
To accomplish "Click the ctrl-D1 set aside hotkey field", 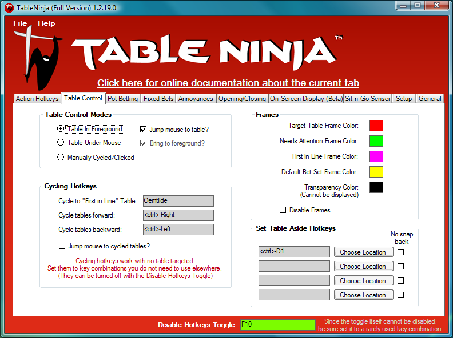I will tap(294, 251).
